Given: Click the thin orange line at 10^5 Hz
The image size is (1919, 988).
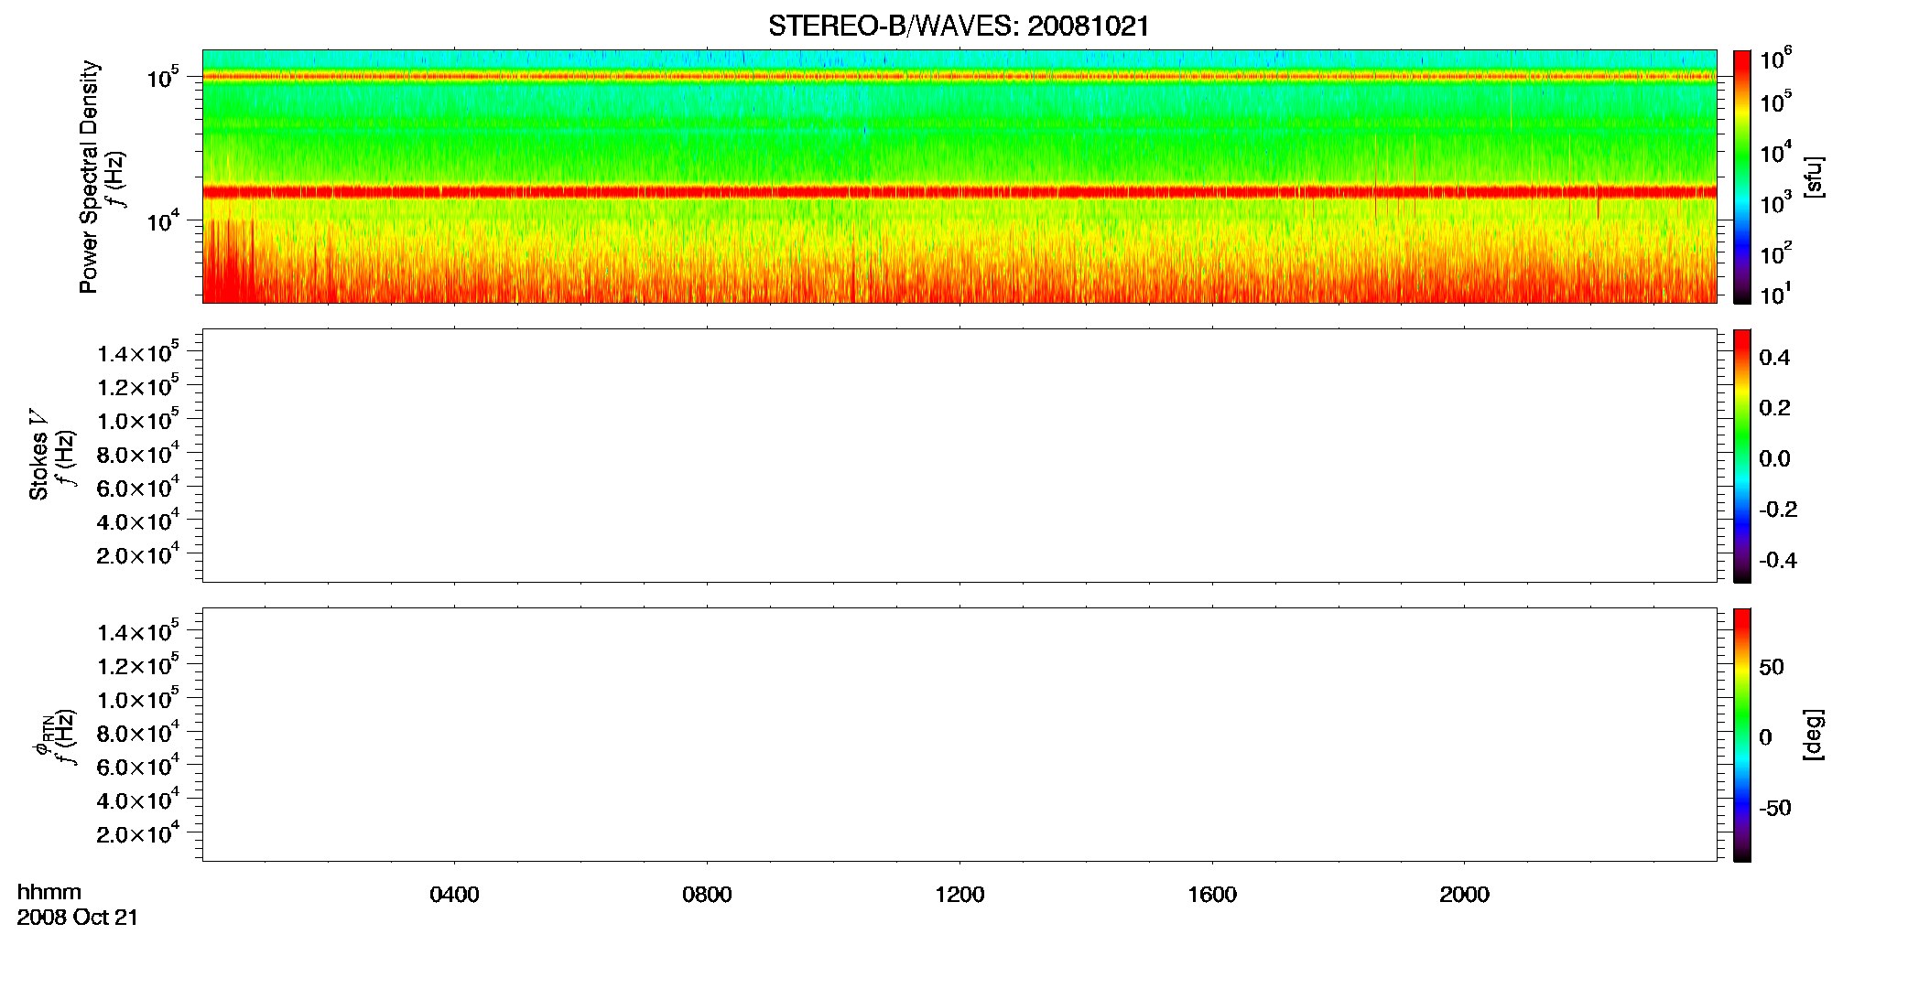Looking at the screenshot, I should [959, 77].
